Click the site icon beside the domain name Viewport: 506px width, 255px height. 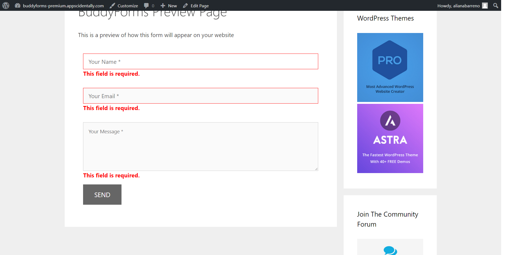coord(18,5)
